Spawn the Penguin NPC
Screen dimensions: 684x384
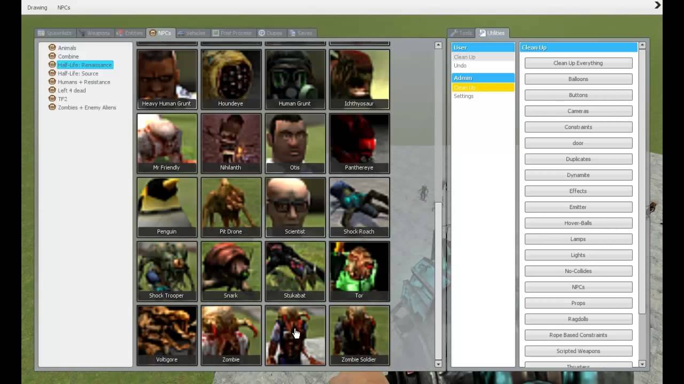coord(167,207)
